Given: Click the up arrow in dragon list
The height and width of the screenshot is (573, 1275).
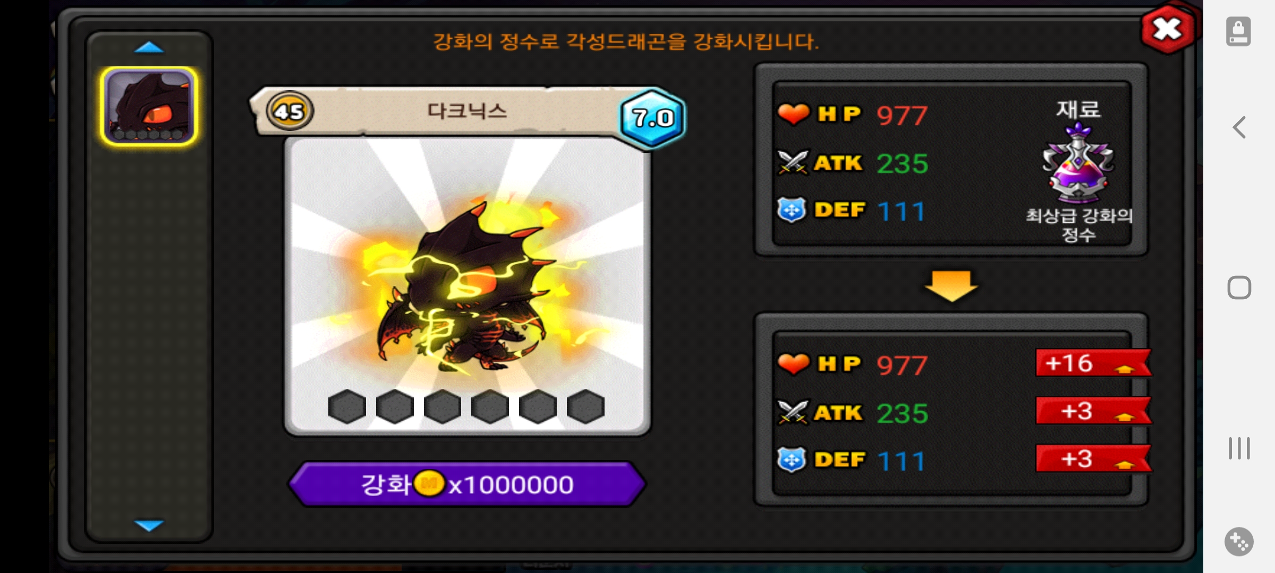Looking at the screenshot, I should (149, 48).
